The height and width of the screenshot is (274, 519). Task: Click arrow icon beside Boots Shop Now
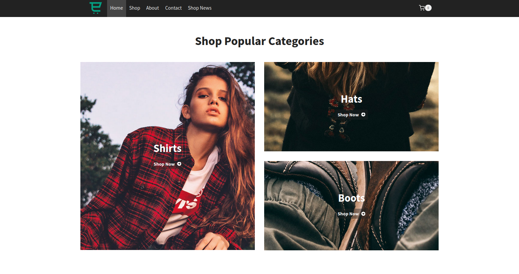click(x=363, y=214)
